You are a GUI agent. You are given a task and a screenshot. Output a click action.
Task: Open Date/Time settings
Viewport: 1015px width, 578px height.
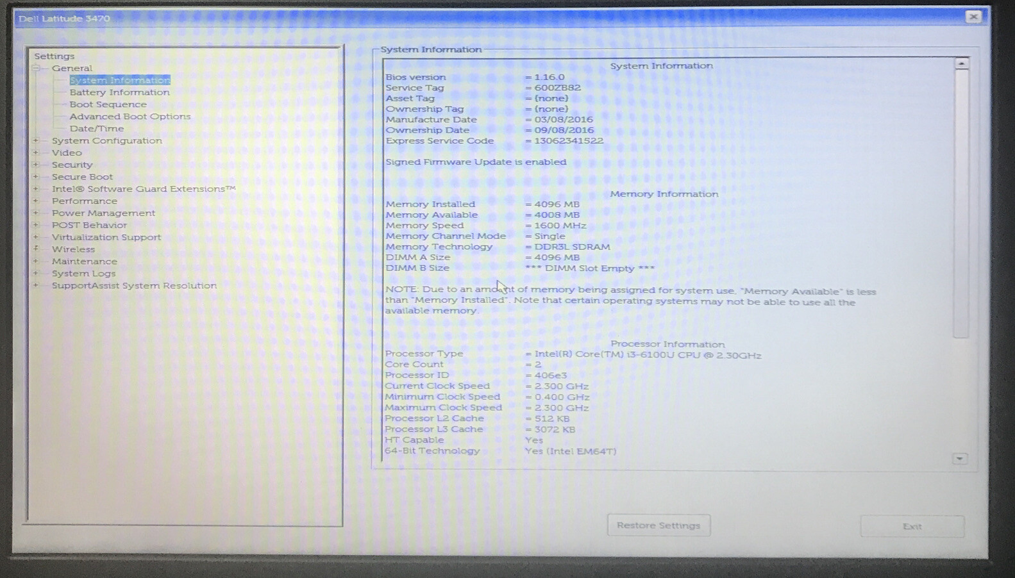coord(97,129)
